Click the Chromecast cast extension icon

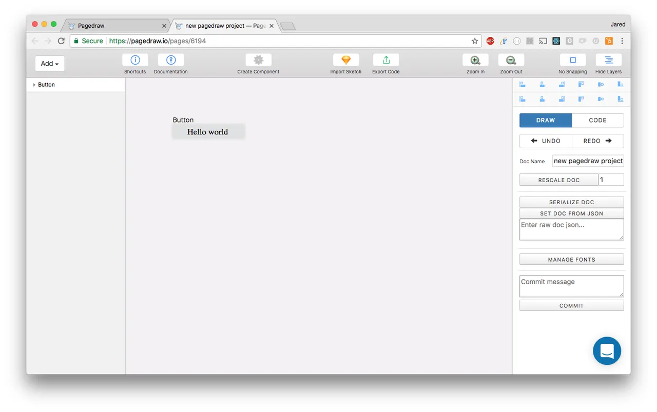coord(543,41)
